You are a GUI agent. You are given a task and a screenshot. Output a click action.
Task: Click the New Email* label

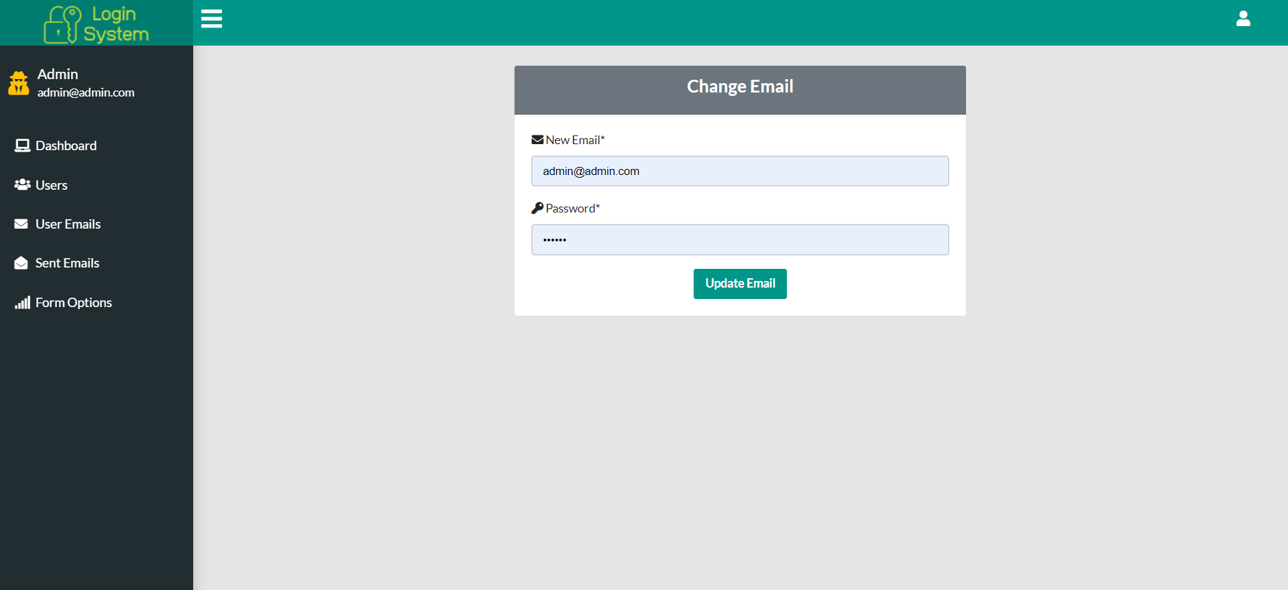(x=575, y=139)
